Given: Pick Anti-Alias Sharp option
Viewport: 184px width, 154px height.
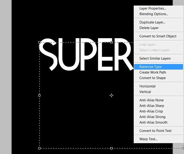Looking at the screenshot, I should point(152,106).
